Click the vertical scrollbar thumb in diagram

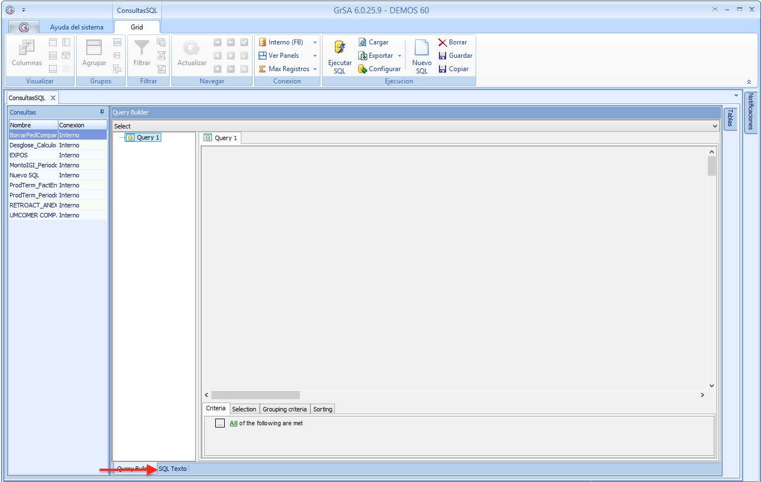[711, 166]
